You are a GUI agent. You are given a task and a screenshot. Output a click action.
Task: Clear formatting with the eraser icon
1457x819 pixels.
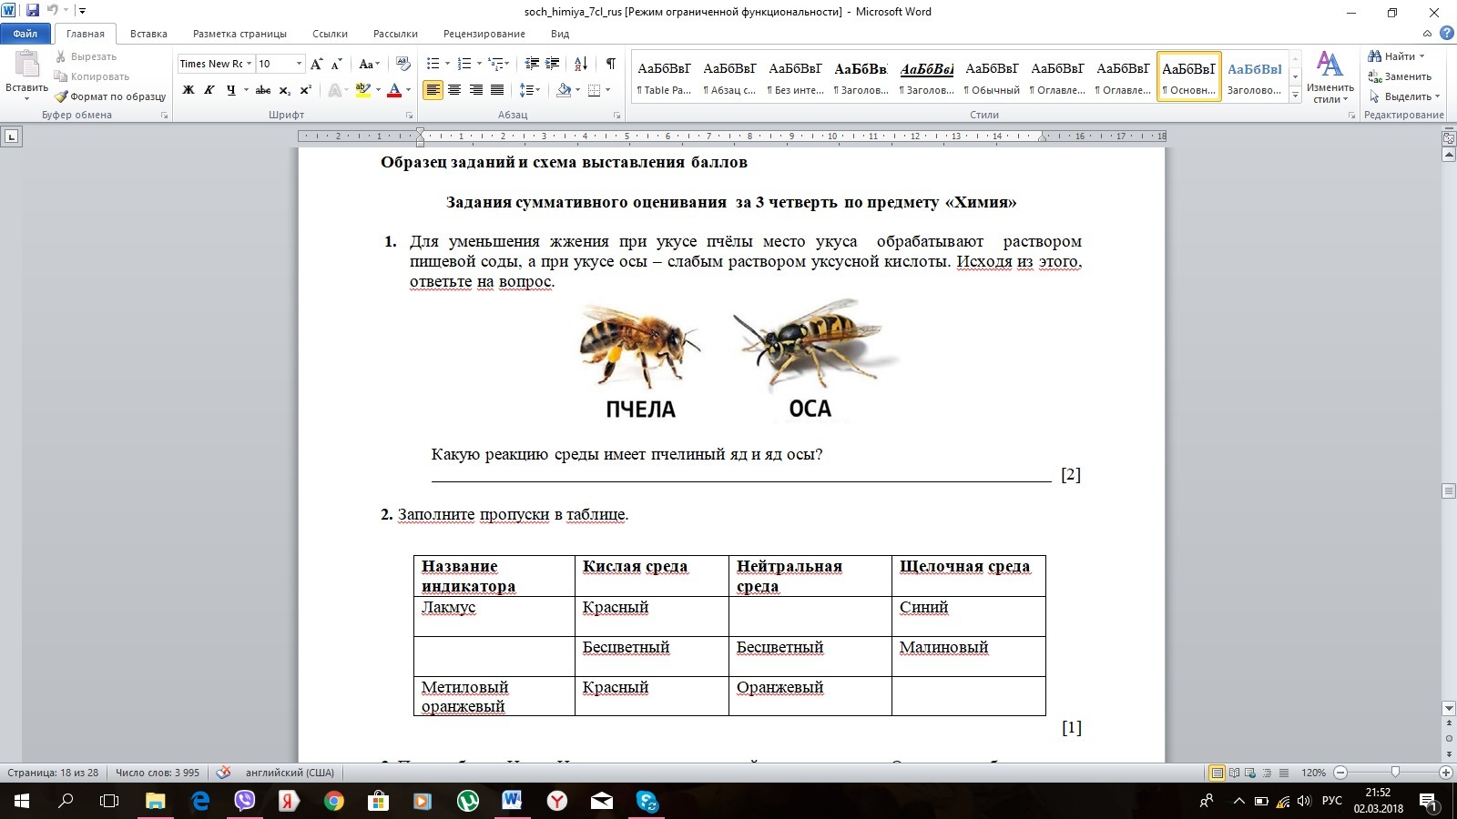(403, 64)
